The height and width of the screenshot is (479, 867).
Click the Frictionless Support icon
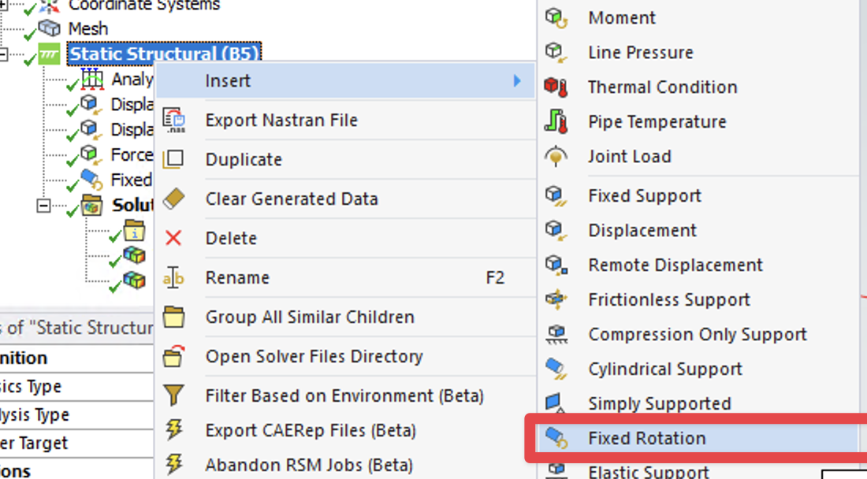point(556,299)
